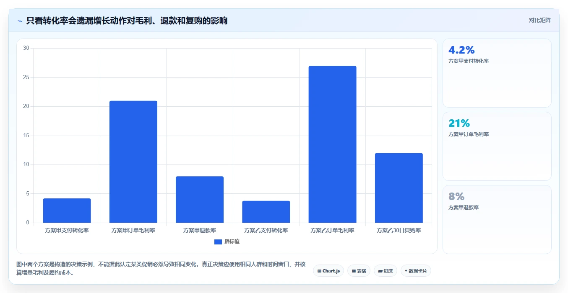Click the 进度 tag
568x293 pixels.
click(385, 271)
